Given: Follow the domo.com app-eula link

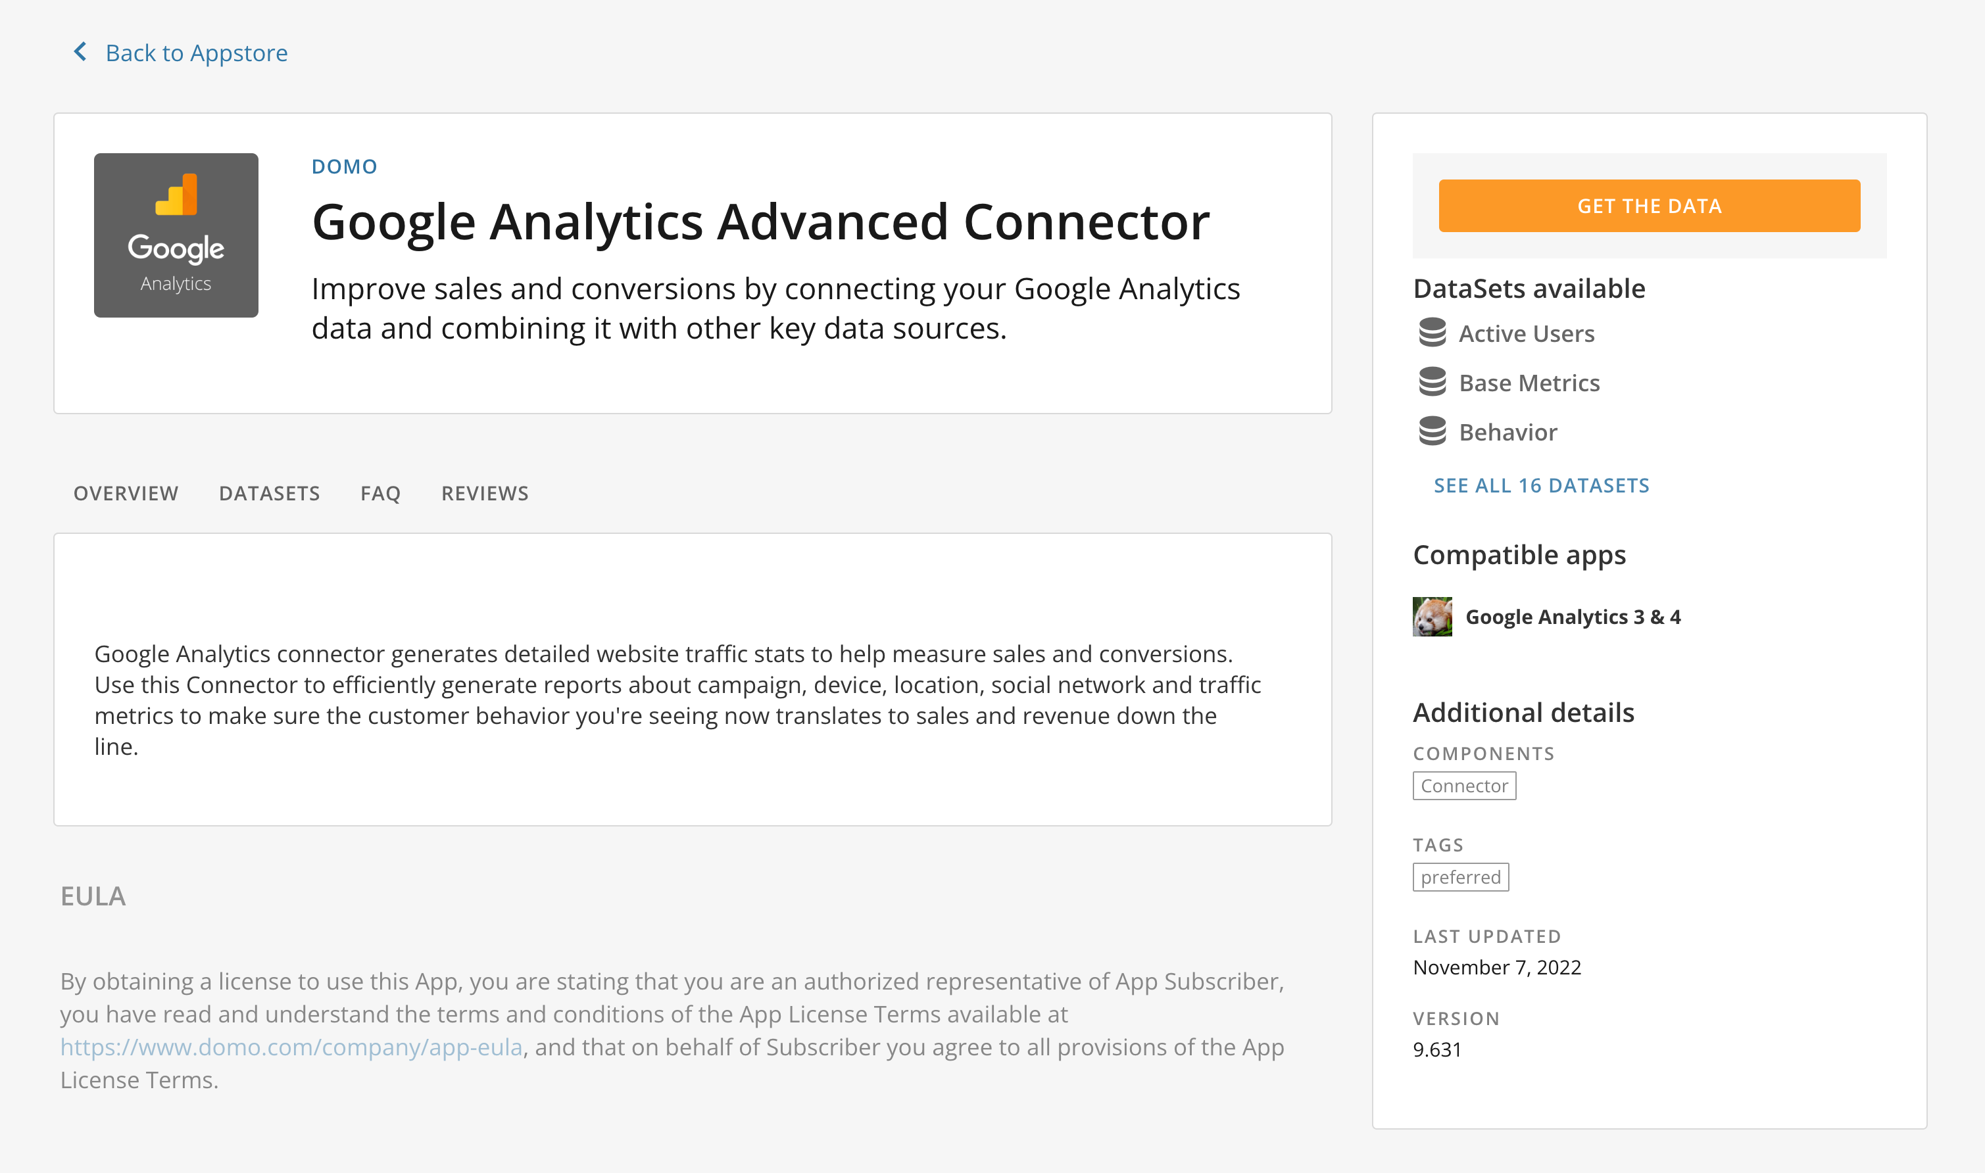Looking at the screenshot, I should 291,1047.
